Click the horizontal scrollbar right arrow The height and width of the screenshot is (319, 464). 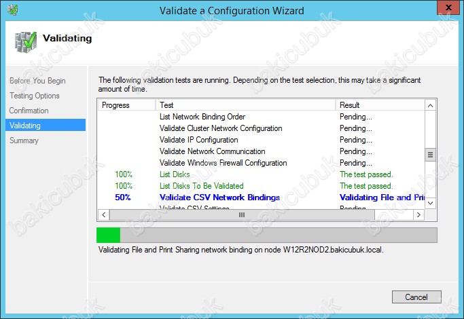pyautogui.click(x=418, y=214)
